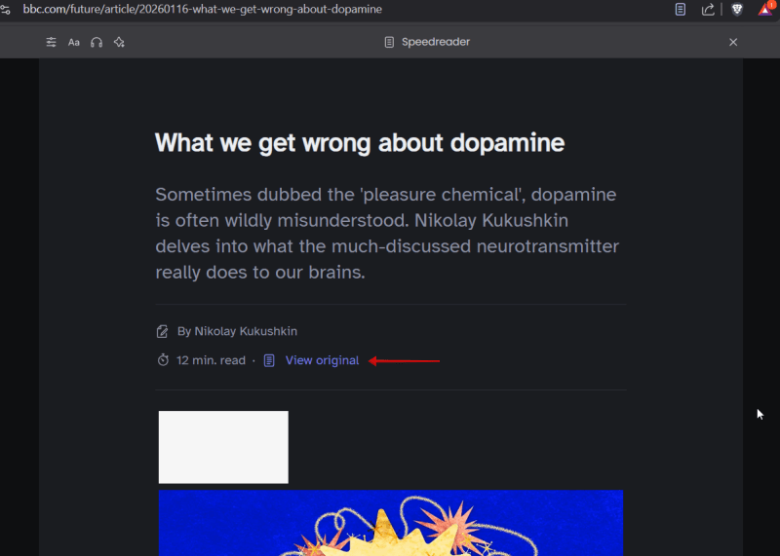Click the Leo AI sparkle icon
Image resolution: width=780 pixels, height=556 pixels.
point(119,42)
